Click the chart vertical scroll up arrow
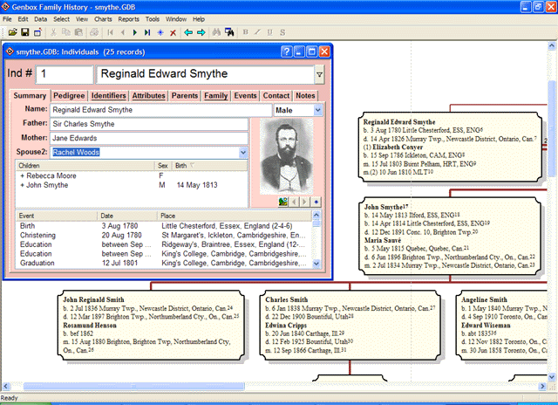 [x=551, y=46]
